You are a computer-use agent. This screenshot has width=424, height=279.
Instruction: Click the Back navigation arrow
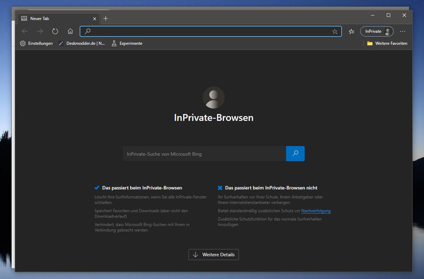coord(25,31)
